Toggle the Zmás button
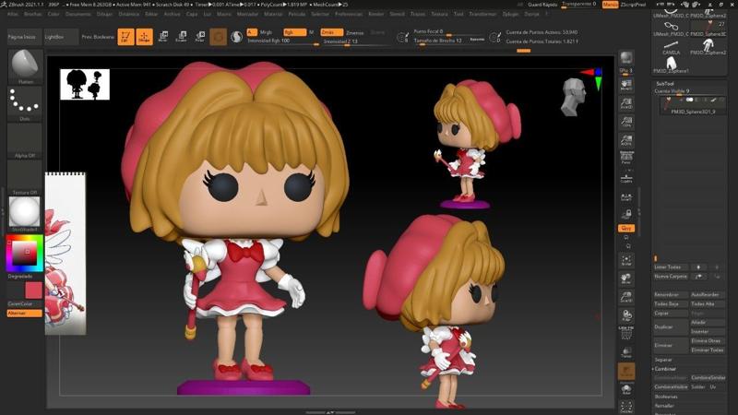 click(x=332, y=32)
